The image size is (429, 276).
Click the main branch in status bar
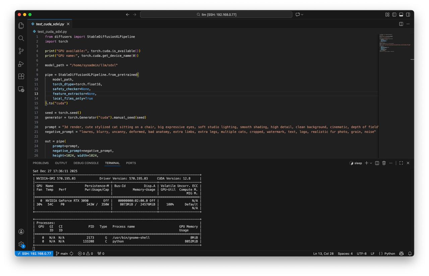(x=62, y=254)
